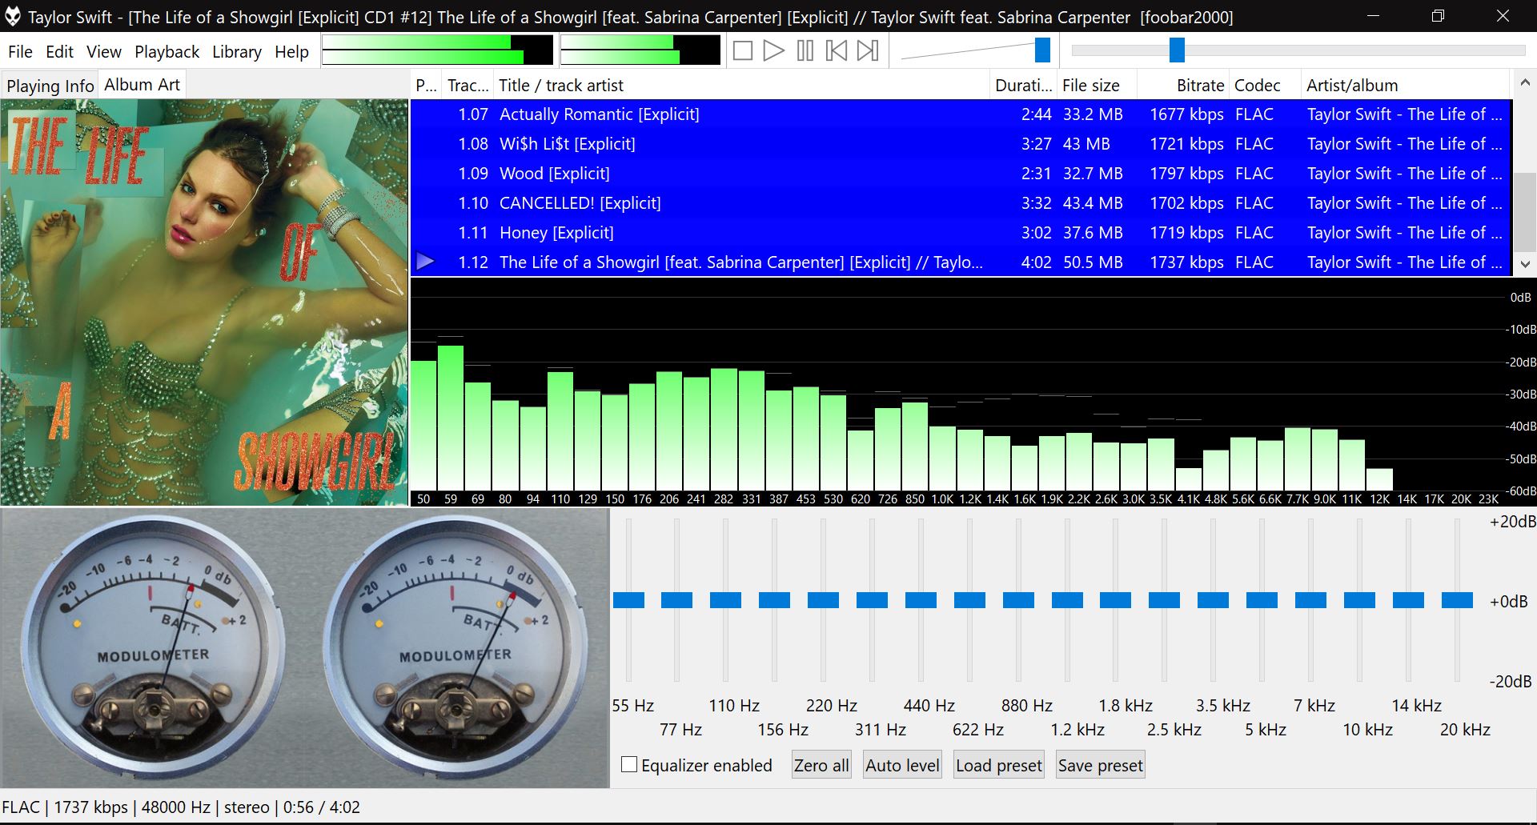Viewport: 1537px width, 825px height.
Task: Click the foobar2000 app icon in title bar
Action: click(x=13, y=16)
